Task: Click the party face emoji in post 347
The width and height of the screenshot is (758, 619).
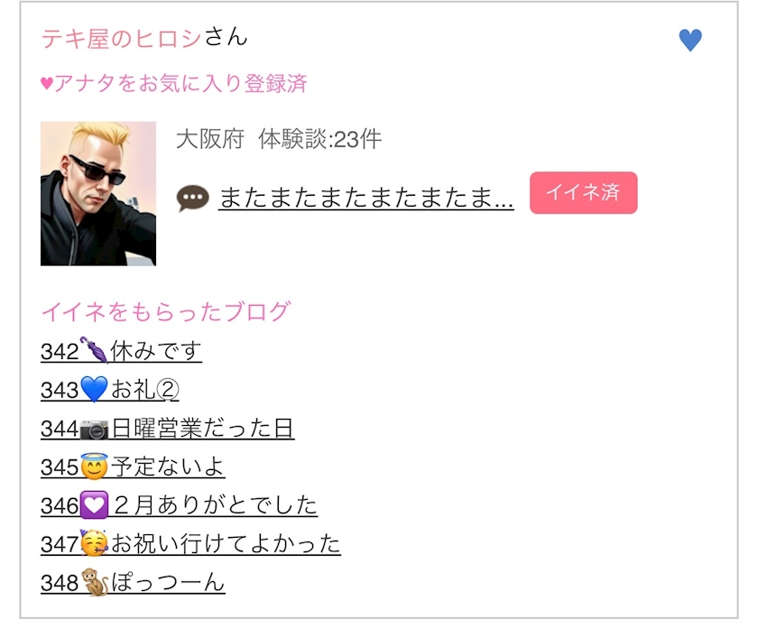Action: pyautogui.click(x=94, y=543)
